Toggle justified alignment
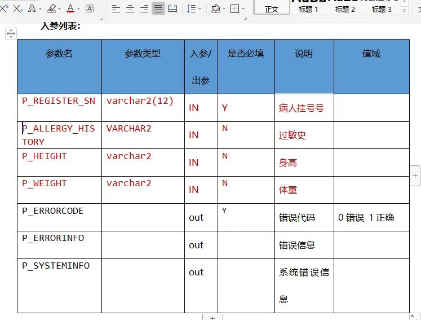421x320 pixels. 158,8
